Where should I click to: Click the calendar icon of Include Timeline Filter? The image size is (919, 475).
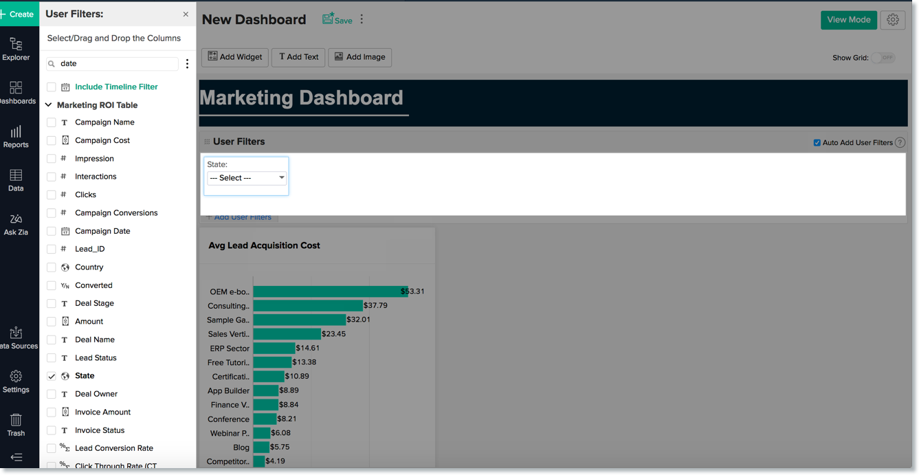[x=65, y=87]
